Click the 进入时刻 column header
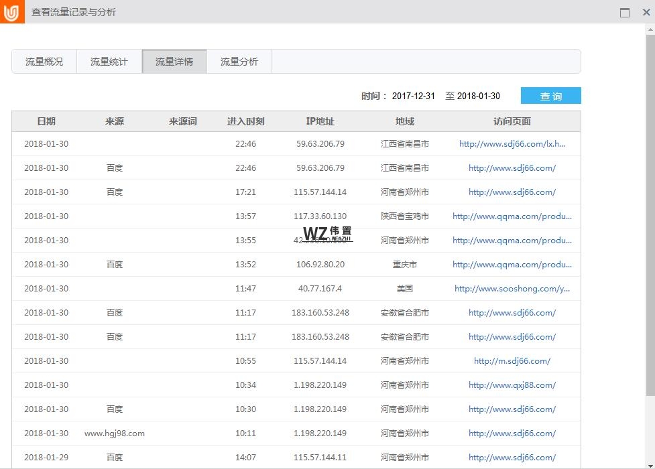655x469 pixels. pos(245,121)
